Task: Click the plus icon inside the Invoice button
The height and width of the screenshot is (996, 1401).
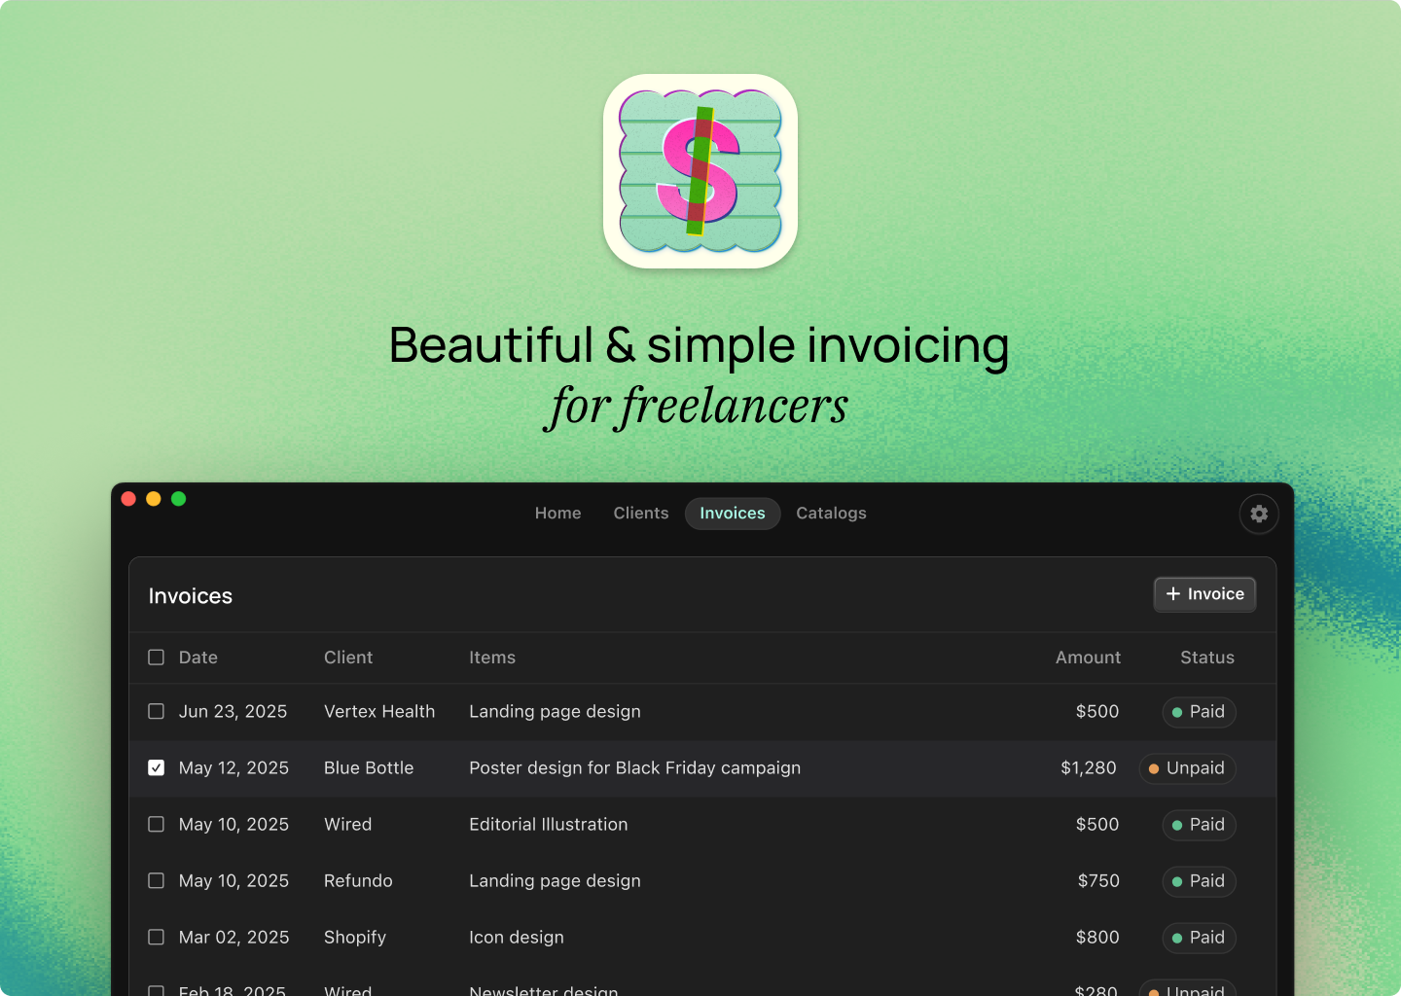Action: pos(1173,593)
